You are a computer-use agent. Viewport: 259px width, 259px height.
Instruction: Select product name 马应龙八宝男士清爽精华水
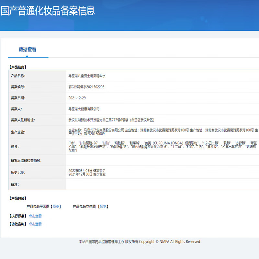[x=87, y=76]
